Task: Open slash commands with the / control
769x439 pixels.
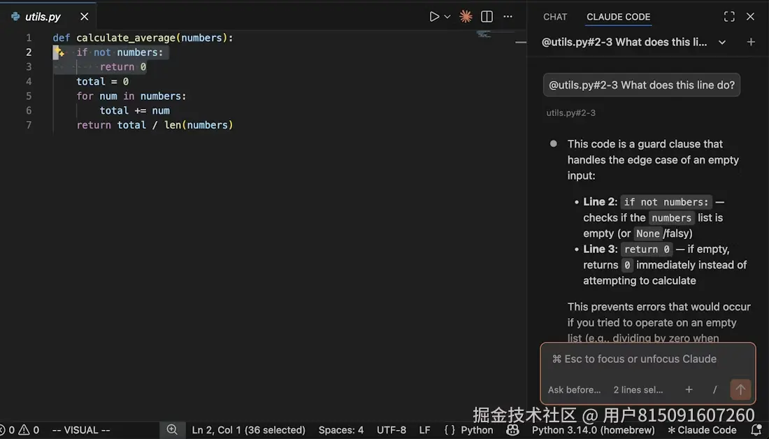Action: (x=714, y=389)
